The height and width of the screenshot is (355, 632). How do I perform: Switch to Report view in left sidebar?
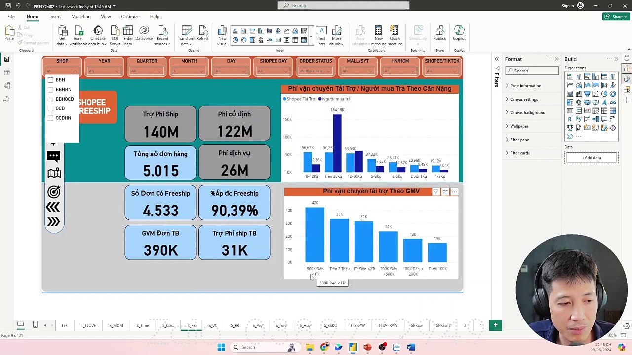[7, 60]
